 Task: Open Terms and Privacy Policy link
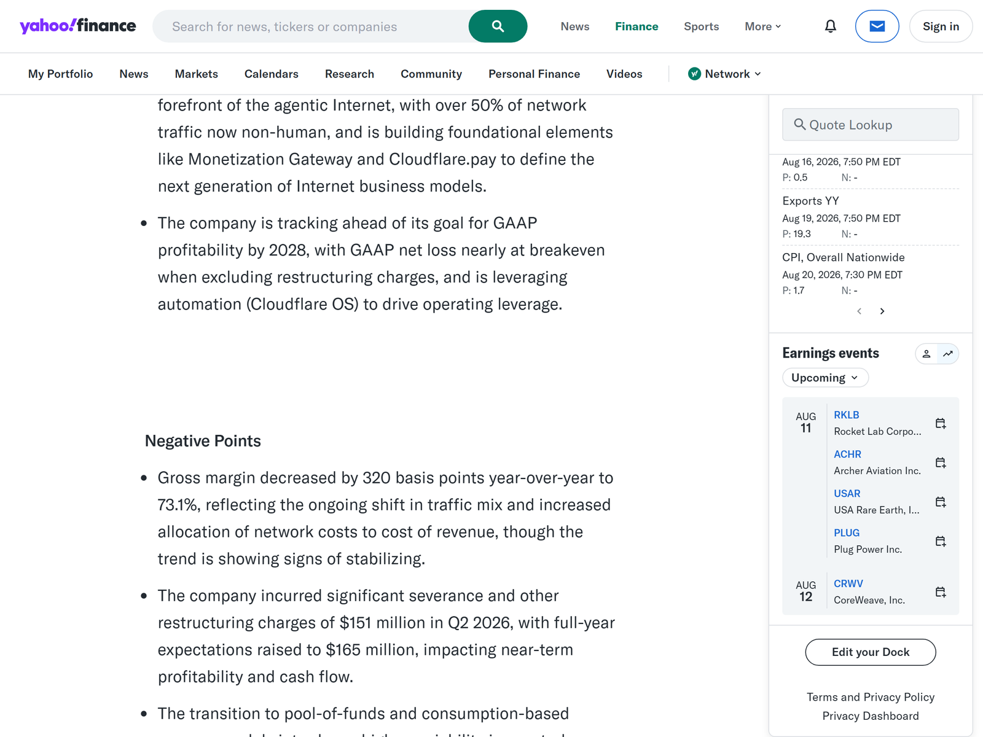tap(871, 697)
